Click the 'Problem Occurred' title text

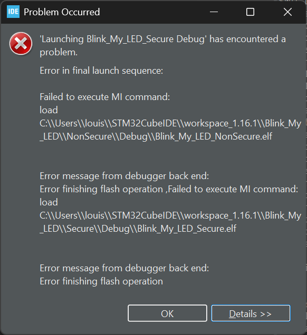[62, 12]
